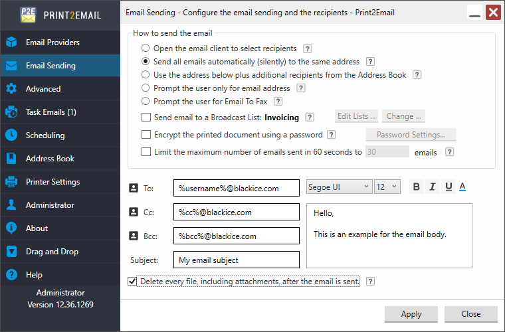Open help for Broadcast List option
The width and height of the screenshot is (505, 332).
pos(310,117)
